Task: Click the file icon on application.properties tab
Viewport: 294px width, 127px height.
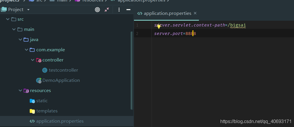Action: (x=140, y=13)
